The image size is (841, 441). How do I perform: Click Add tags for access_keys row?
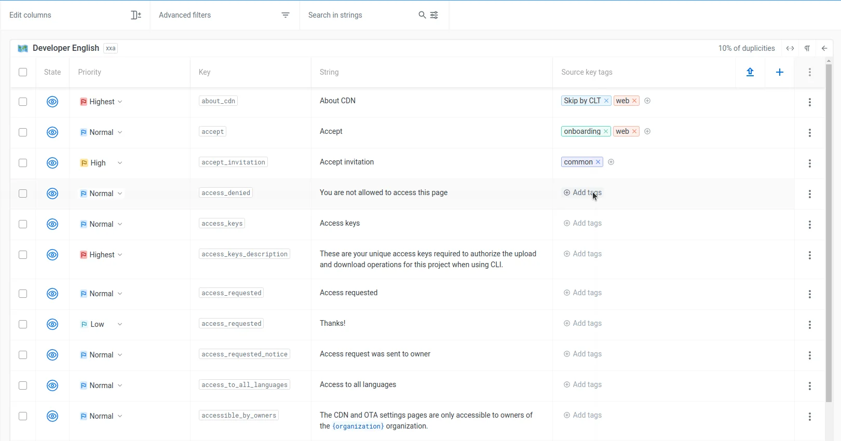[582, 223]
